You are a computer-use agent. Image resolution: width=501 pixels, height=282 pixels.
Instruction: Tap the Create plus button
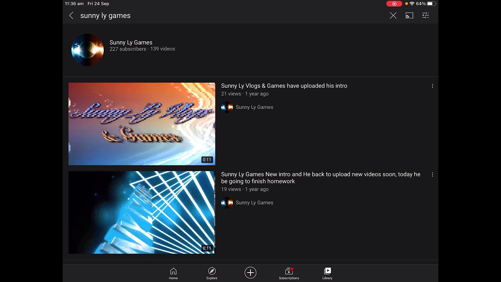[x=250, y=273]
